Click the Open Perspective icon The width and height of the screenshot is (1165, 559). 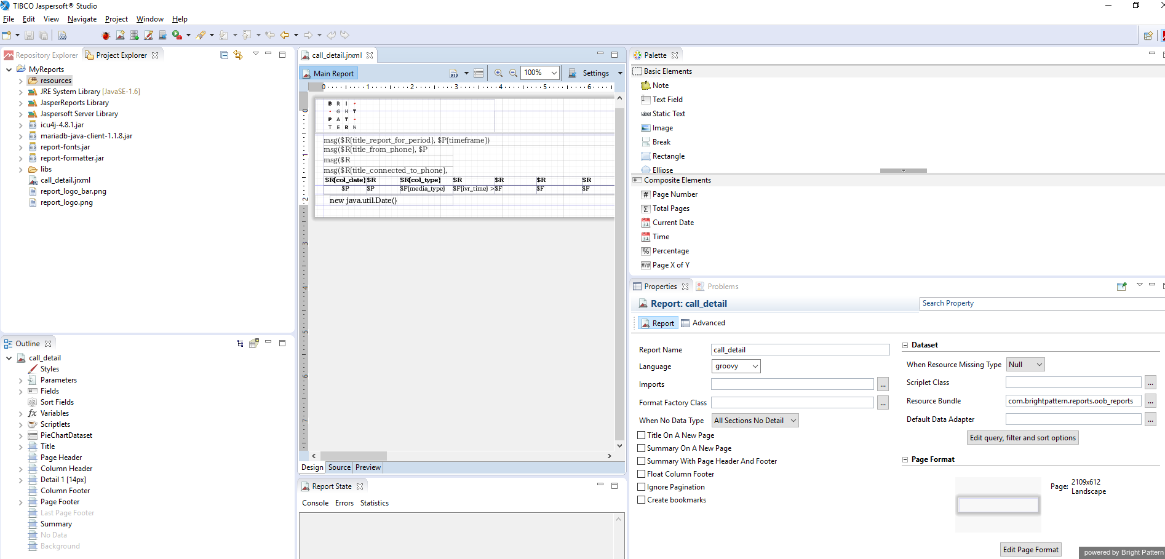(1148, 36)
